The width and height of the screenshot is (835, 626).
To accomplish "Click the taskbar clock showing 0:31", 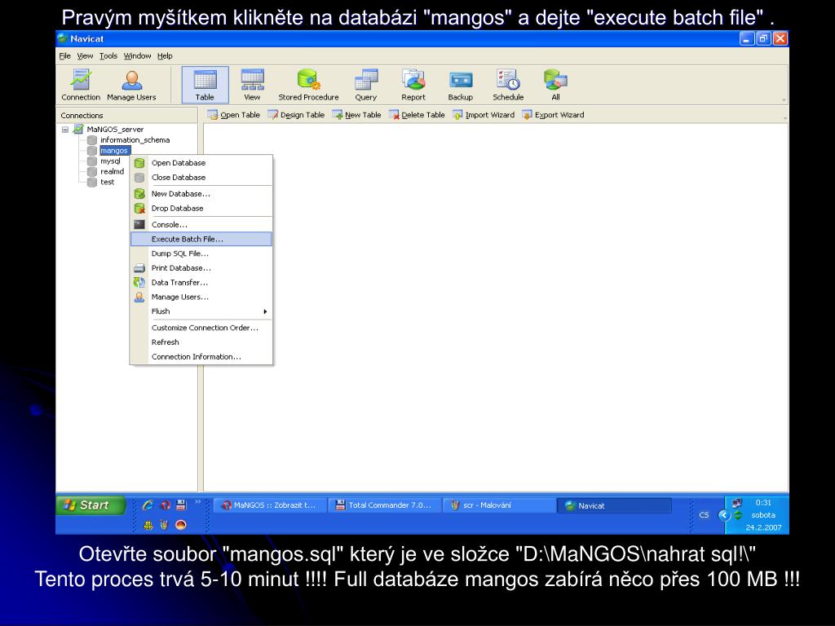I will 763,502.
